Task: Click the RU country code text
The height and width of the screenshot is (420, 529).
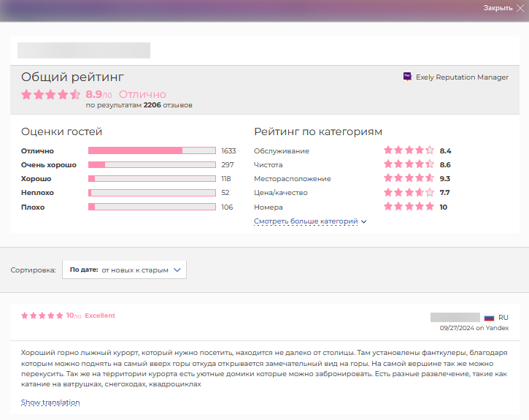Action: point(503,318)
